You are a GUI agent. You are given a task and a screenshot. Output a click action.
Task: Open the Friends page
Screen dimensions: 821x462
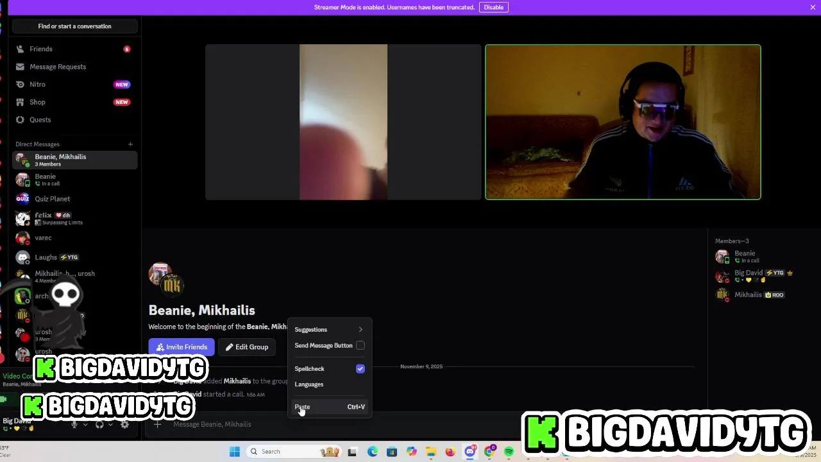click(74, 49)
